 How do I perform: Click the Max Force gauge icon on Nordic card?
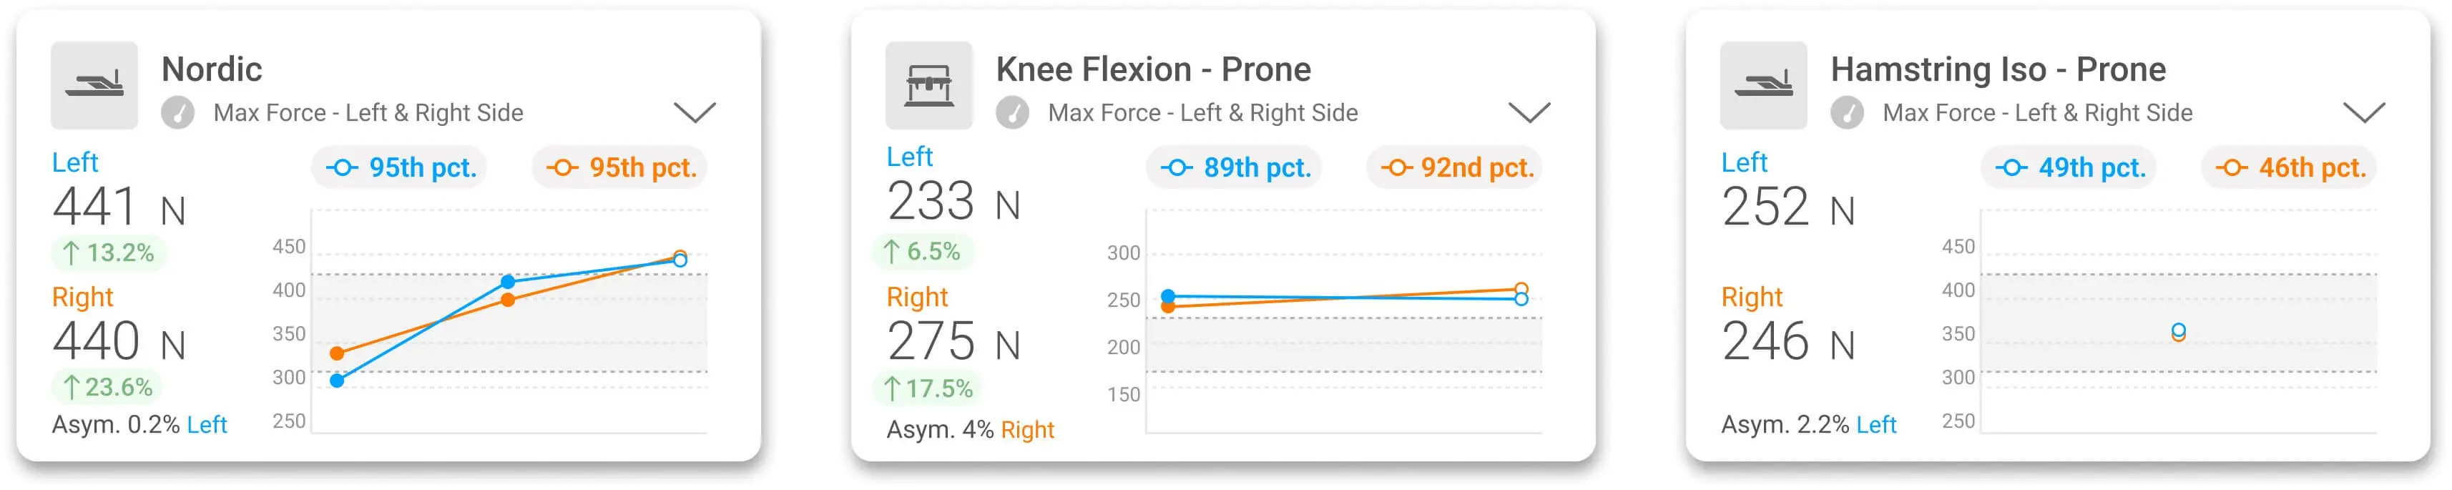(182, 112)
